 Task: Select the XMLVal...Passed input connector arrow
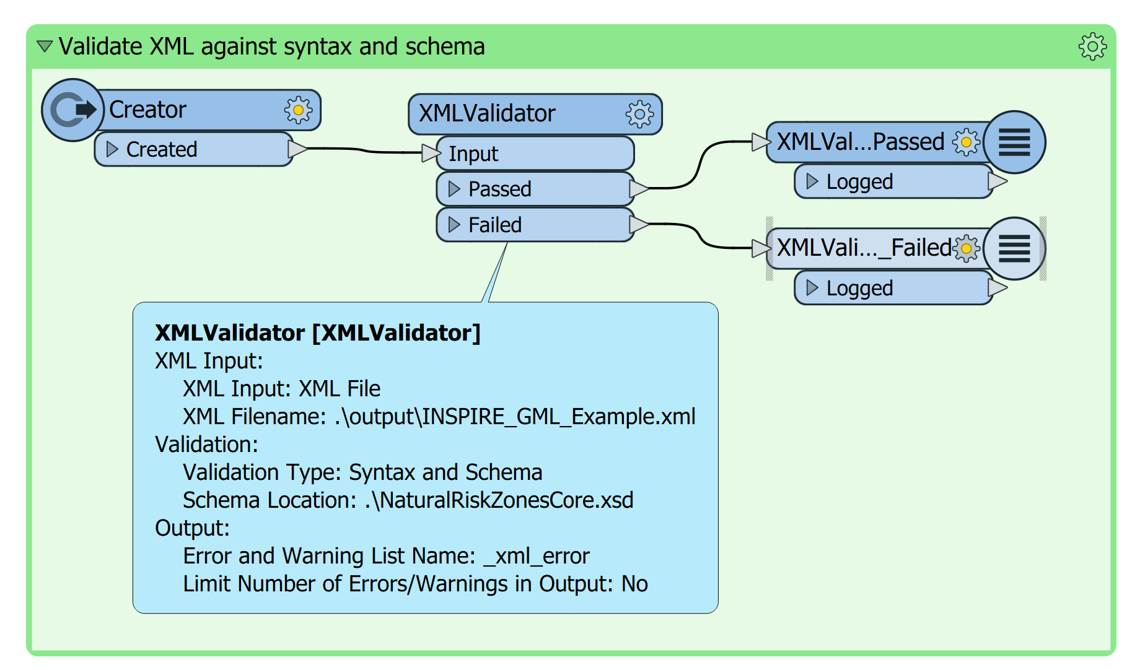click(x=761, y=142)
